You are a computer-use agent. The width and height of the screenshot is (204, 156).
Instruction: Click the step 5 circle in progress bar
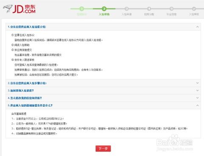[171, 9]
